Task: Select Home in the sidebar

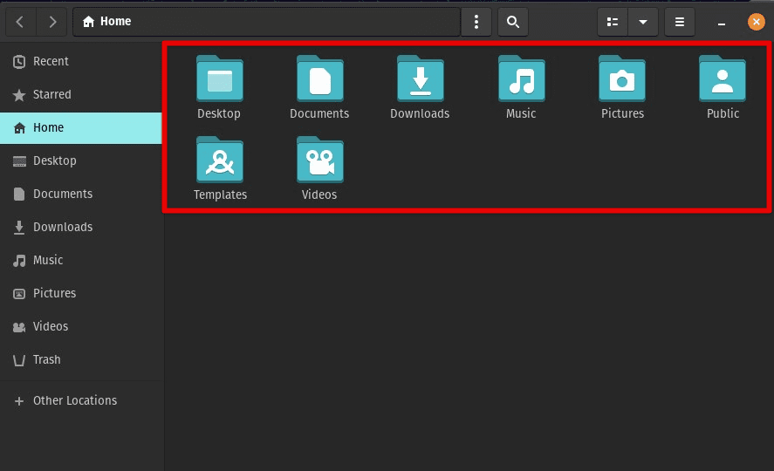Action: pos(81,127)
